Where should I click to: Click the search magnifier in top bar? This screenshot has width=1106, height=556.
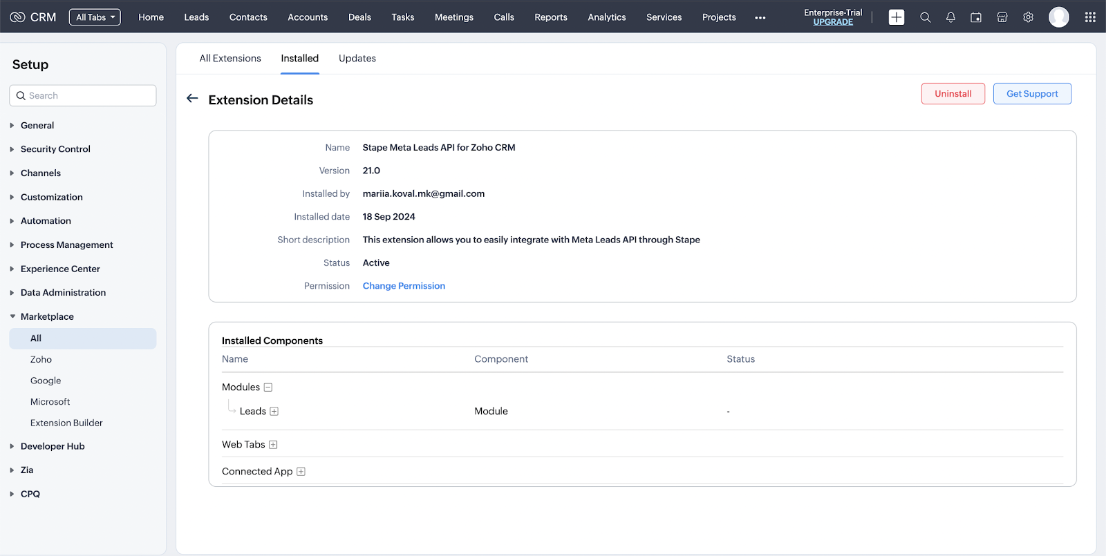point(925,17)
